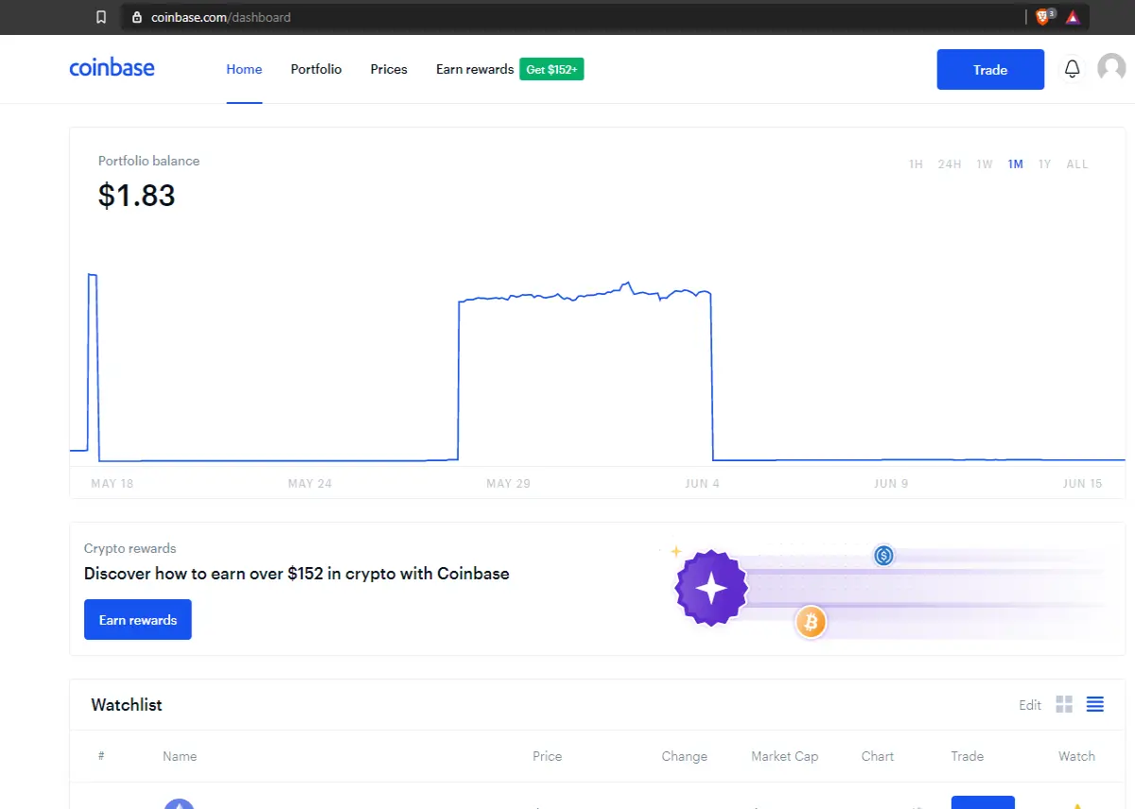This screenshot has width=1135, height=809.
Task: Click the browser bookmark icon
Action: coord(101,17)
